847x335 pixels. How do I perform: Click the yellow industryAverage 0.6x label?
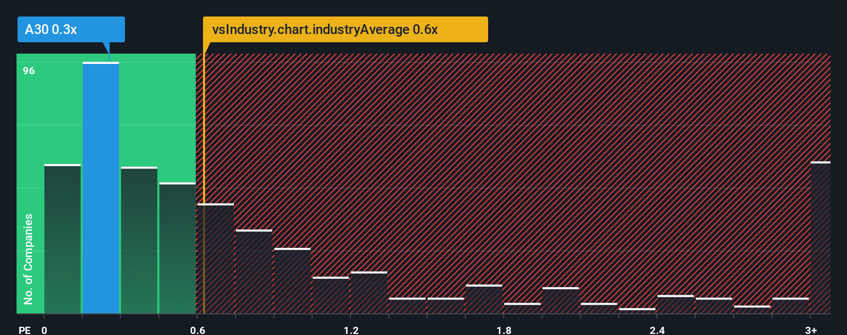345,29
